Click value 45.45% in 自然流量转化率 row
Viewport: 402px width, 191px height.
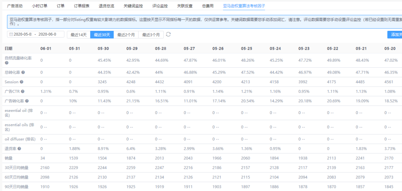[104, 61]
